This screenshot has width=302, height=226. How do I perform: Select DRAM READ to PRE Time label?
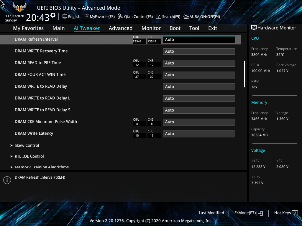point(38,63)
